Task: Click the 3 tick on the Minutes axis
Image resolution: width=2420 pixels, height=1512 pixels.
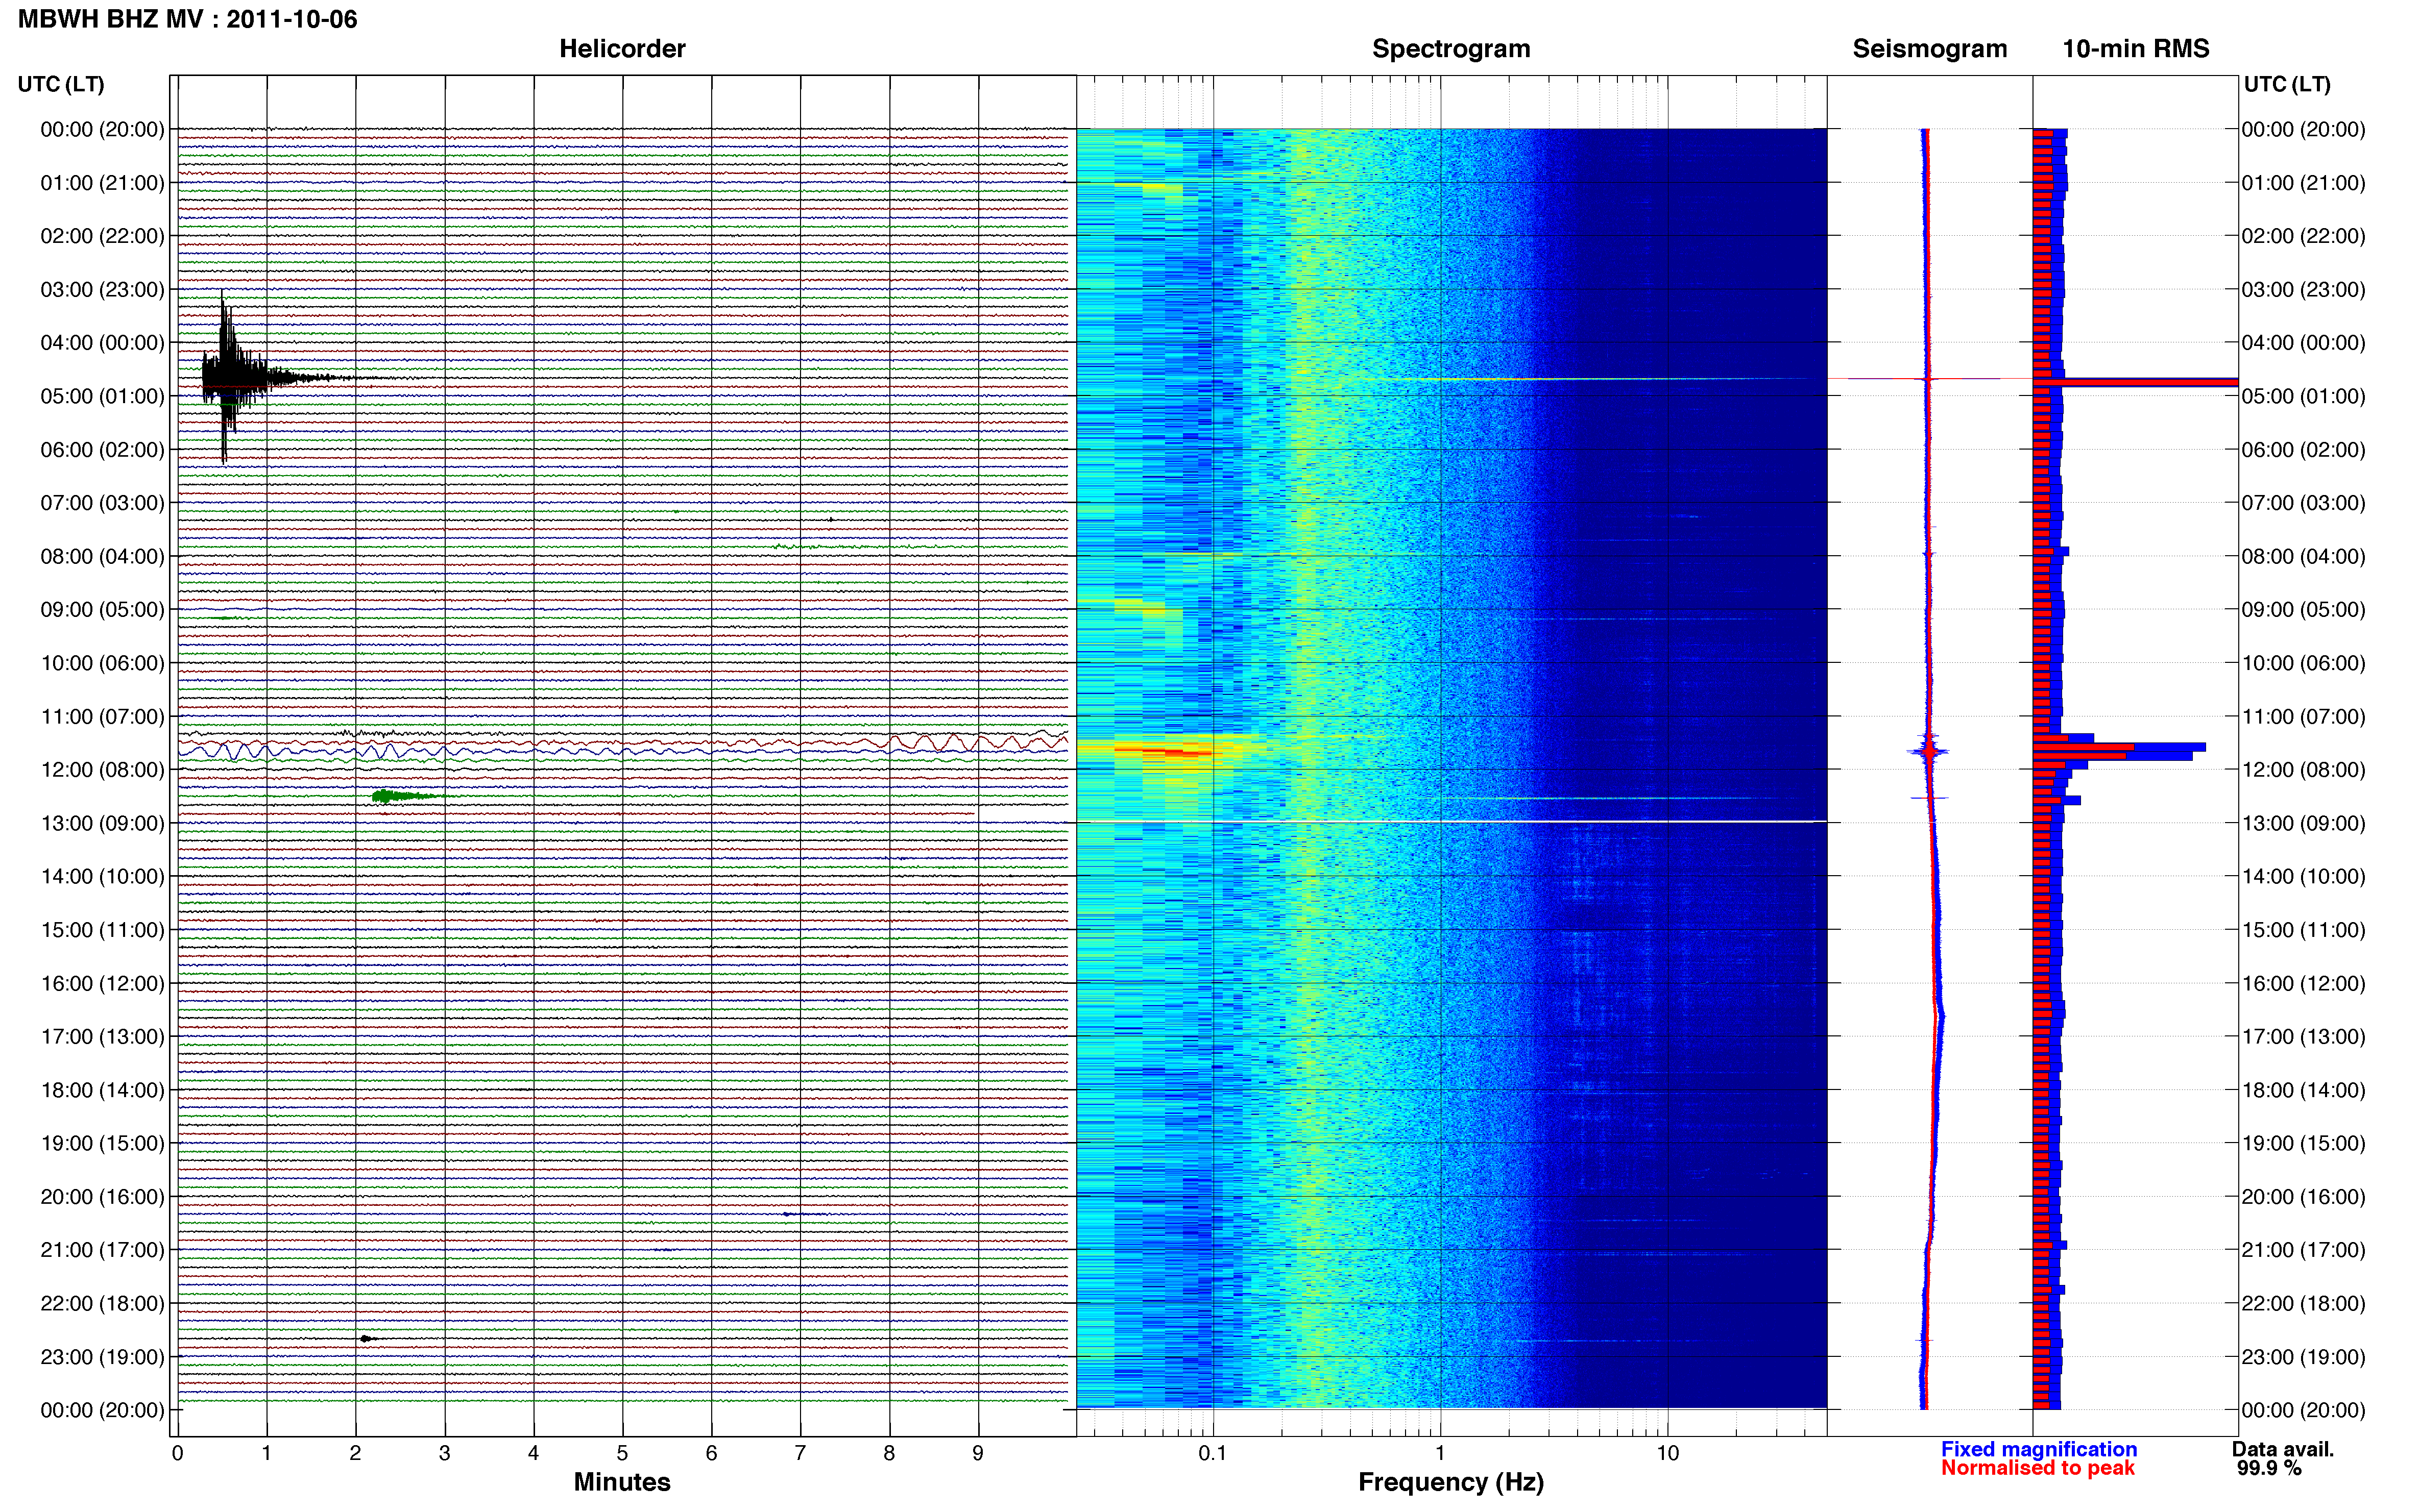Action: pos(444,1453)
